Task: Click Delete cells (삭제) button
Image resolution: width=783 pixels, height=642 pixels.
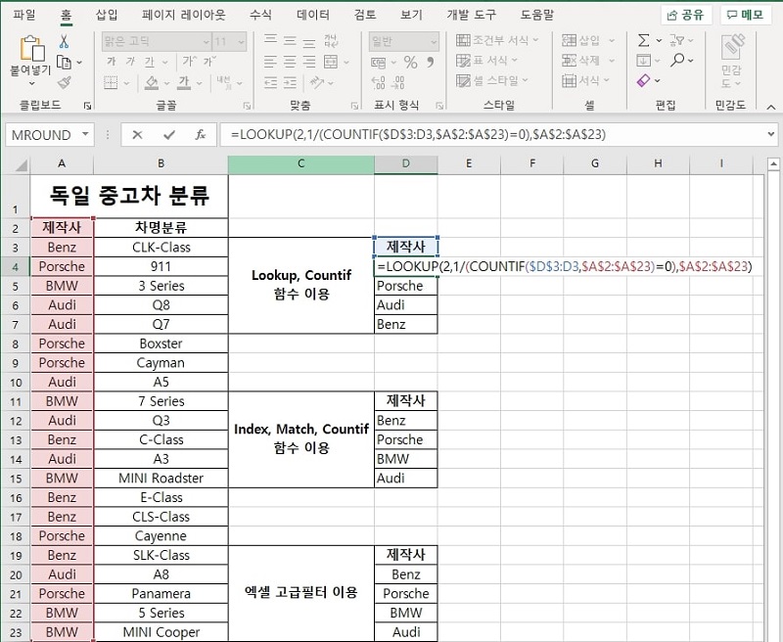Action: (x=588, y=61)
